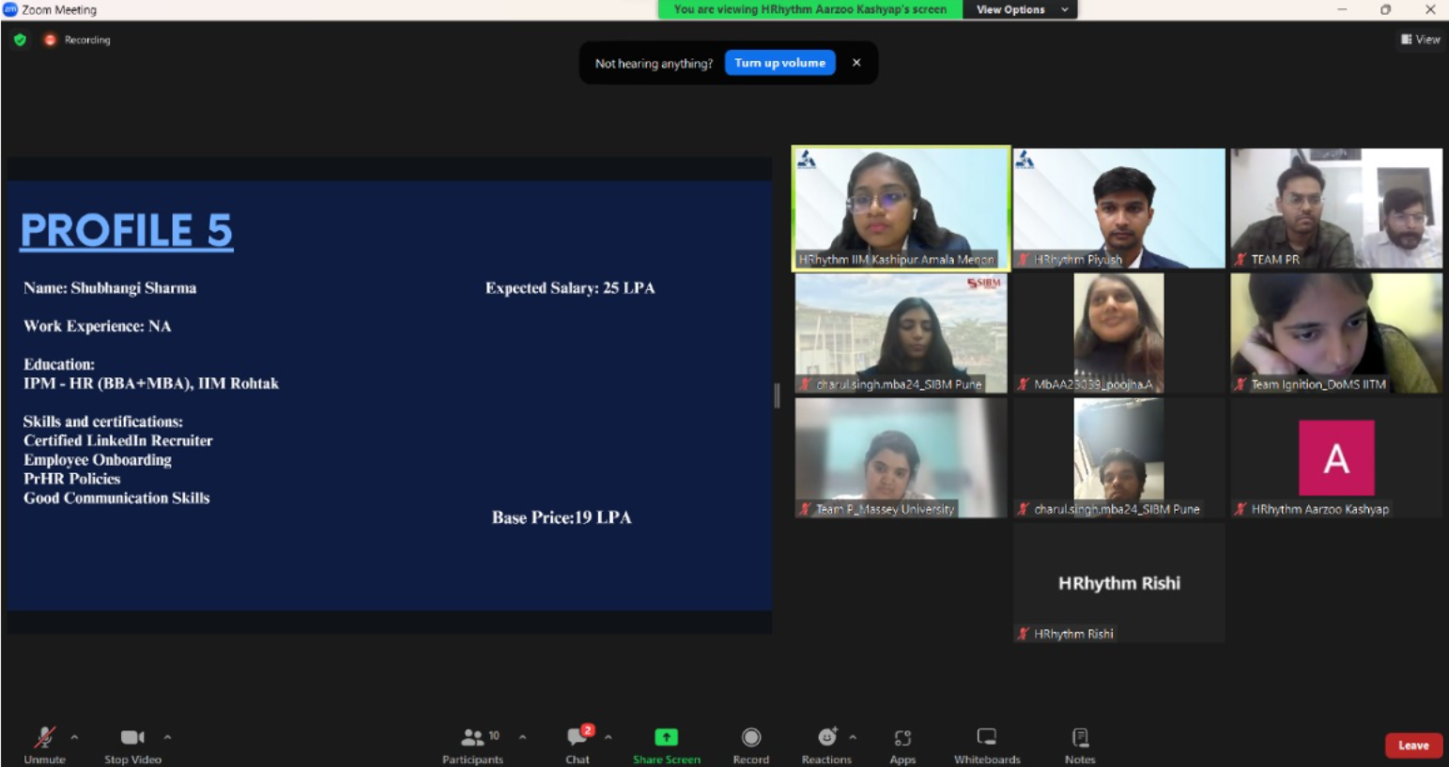
Task: Click Base Price:19 LPA text
Action: pos(562,517)
